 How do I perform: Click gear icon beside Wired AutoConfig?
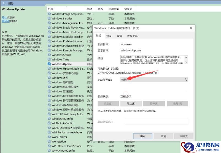tap(49, 119)
